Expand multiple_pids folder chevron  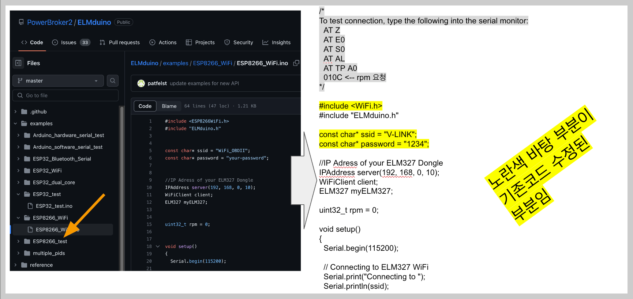[x=18, y=253]
